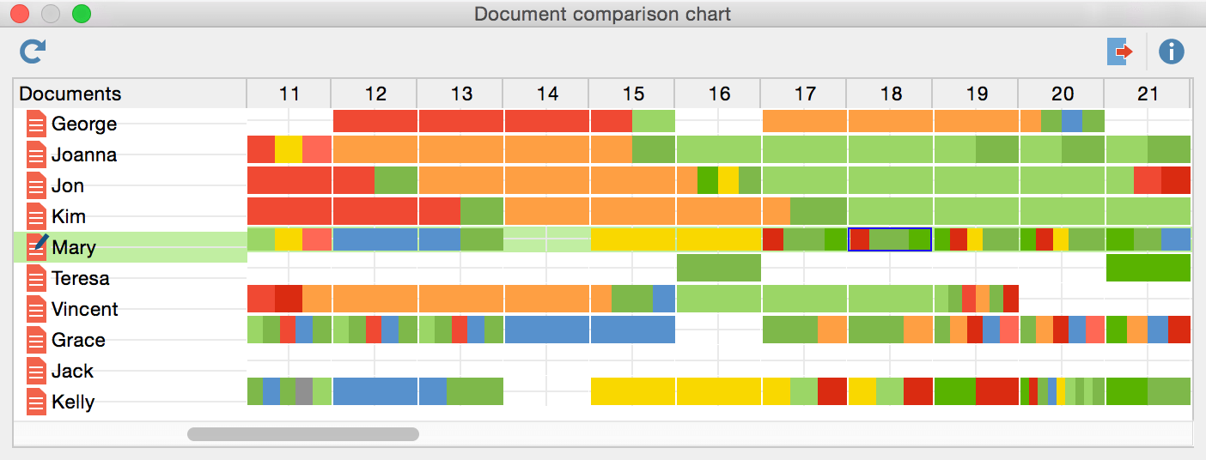Click Grace's document icon
Image resolution: width=1206 pixels, height=460 pixels.
click(x=36, y=340)
